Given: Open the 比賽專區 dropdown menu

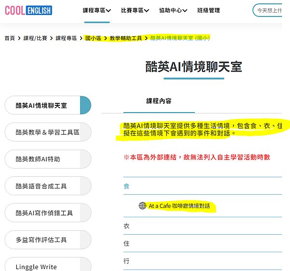Looking at the screenshot, I should click(135, 10).
